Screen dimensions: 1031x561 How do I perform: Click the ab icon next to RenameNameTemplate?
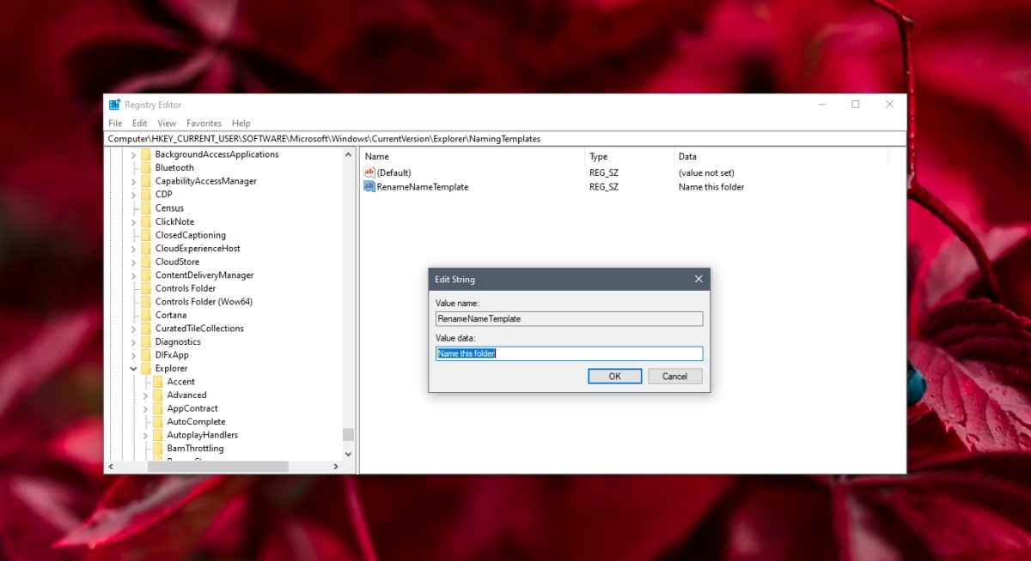[369, 187]
